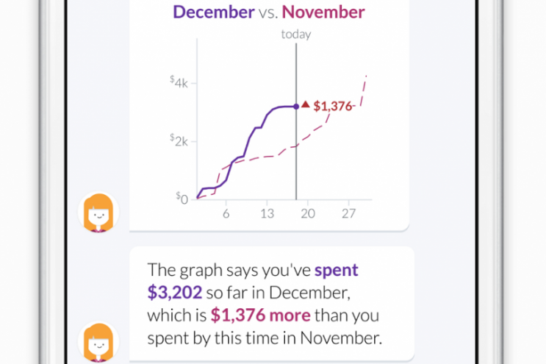The width and height of the screenshot is (546, 364).
Task: Select the 'December' title label
Action: [214, 13]
